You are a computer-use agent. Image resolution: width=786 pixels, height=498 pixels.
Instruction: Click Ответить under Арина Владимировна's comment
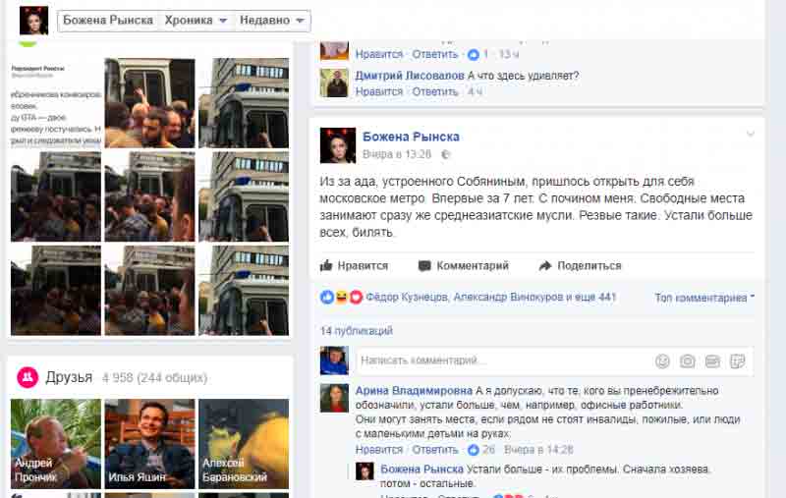[434, 450]
